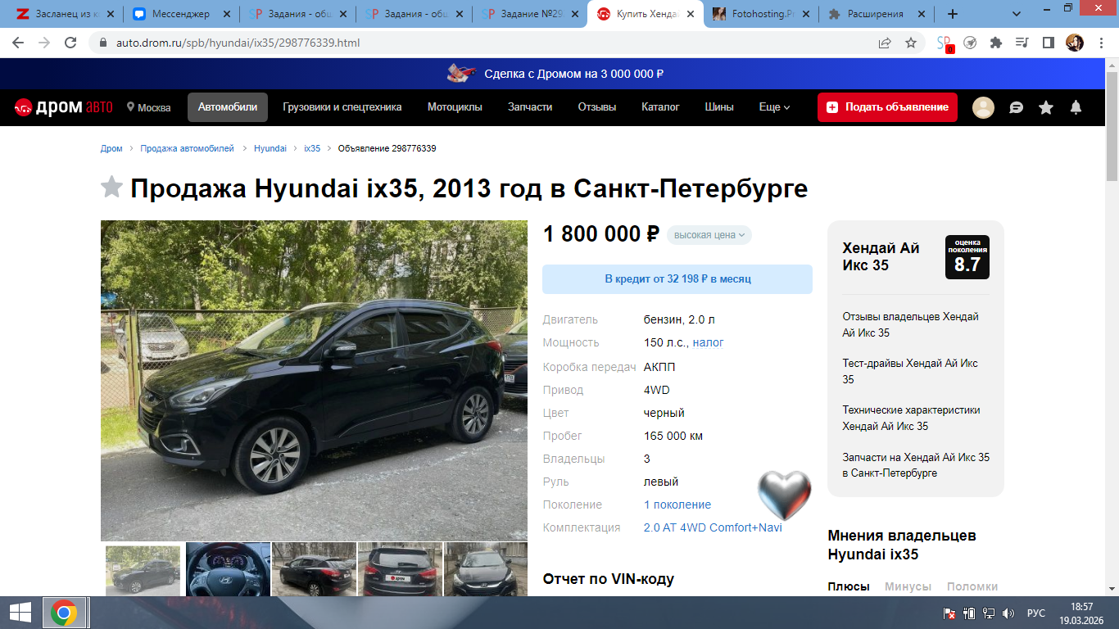Expand the "высокая цена" price dropdown
Screen dimensions: 1119x629
point(709,235)
